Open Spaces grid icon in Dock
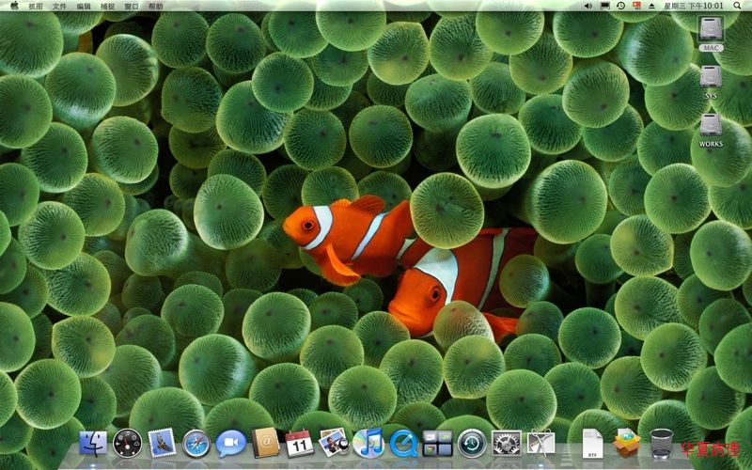Screen dimensions: 752x470 [x=437, y=443]
